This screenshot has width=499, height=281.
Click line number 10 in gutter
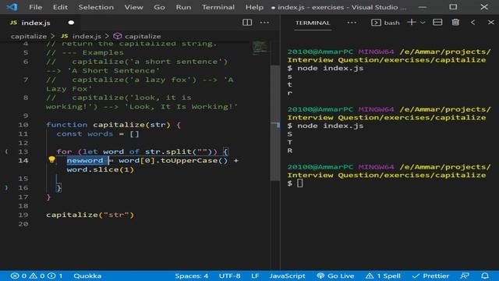click(23, 125)
